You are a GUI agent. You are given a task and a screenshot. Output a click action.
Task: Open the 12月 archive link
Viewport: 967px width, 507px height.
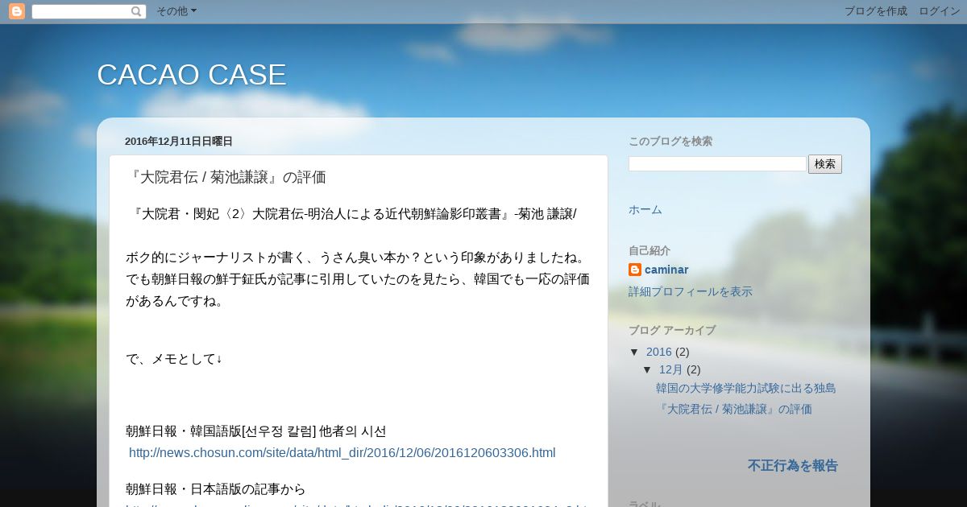pos(671,369)
